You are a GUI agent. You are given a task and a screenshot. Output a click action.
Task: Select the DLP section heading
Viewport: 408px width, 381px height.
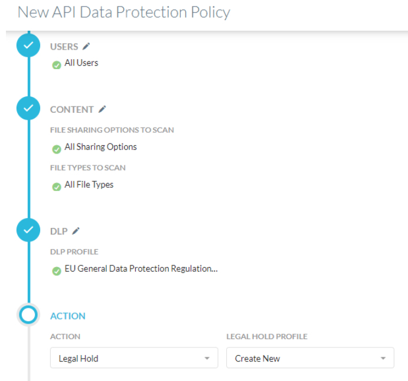[59, 232]
